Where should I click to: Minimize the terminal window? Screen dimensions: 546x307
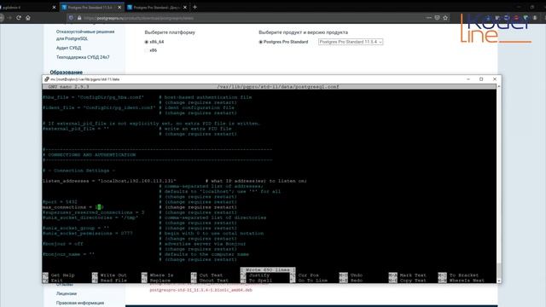pyautogui.click(x=468, y=79)
